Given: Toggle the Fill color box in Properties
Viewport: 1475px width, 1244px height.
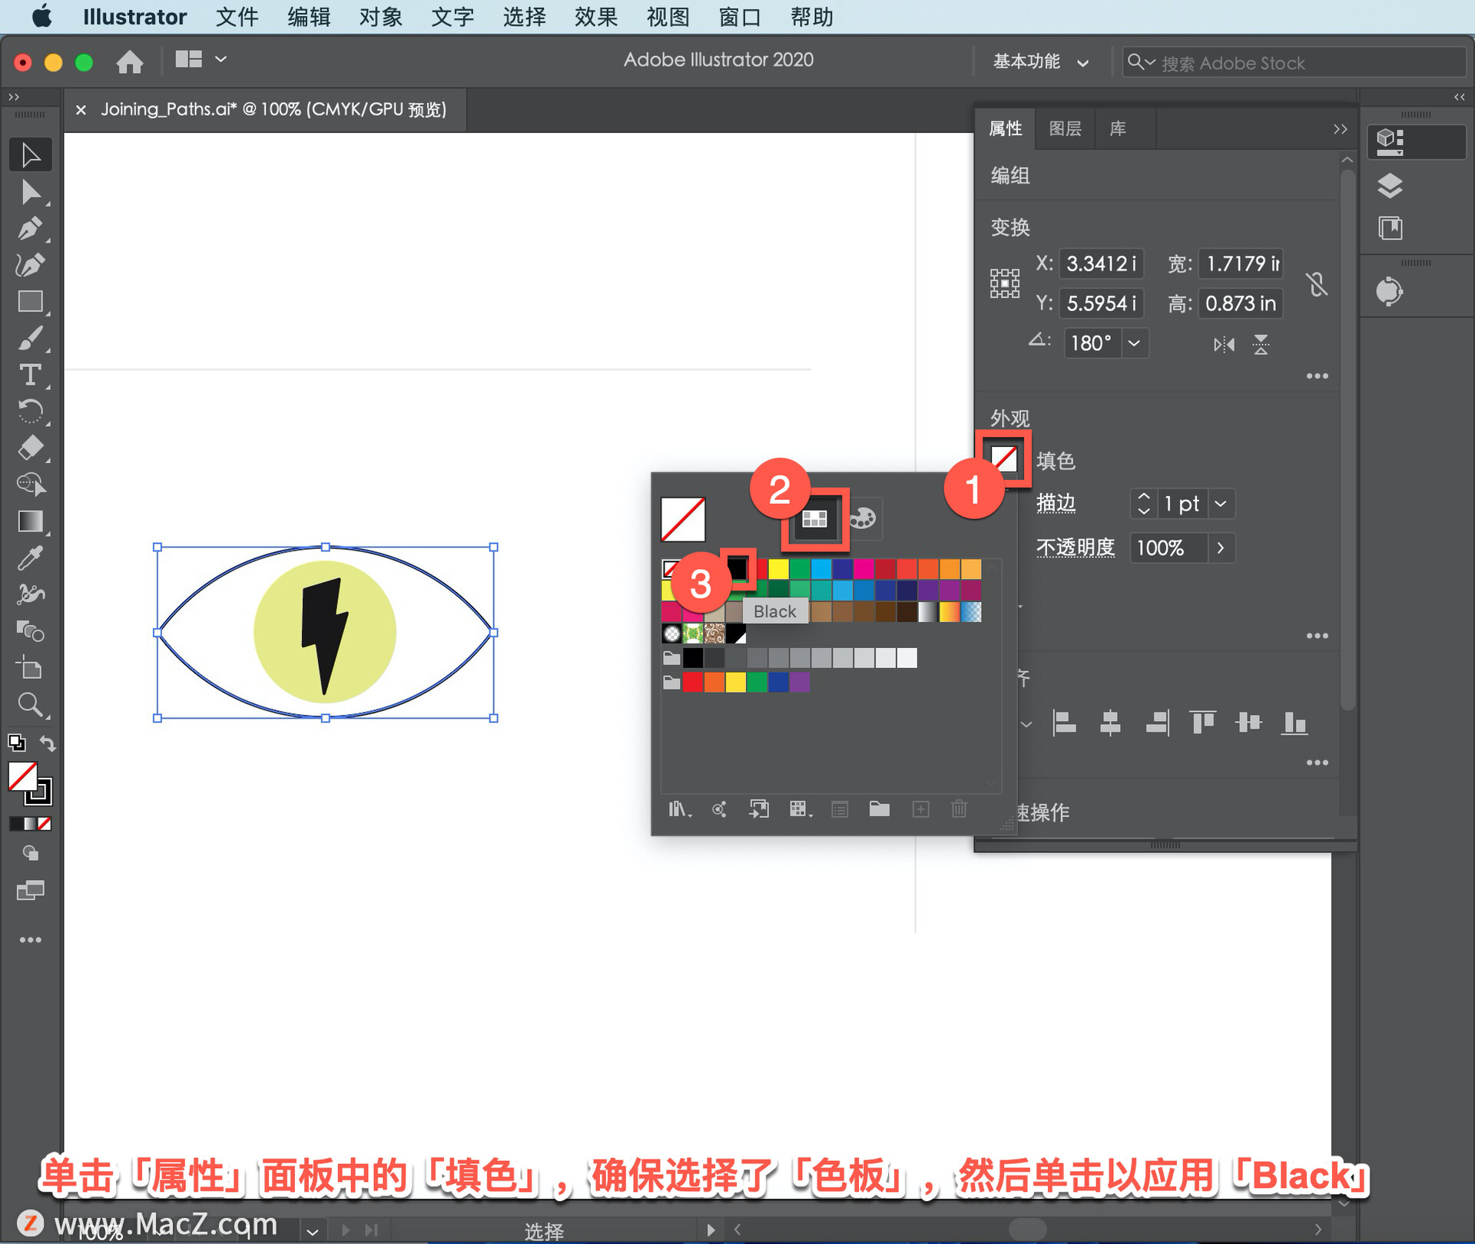Looking at the screenshot, I should point(1004,460).
